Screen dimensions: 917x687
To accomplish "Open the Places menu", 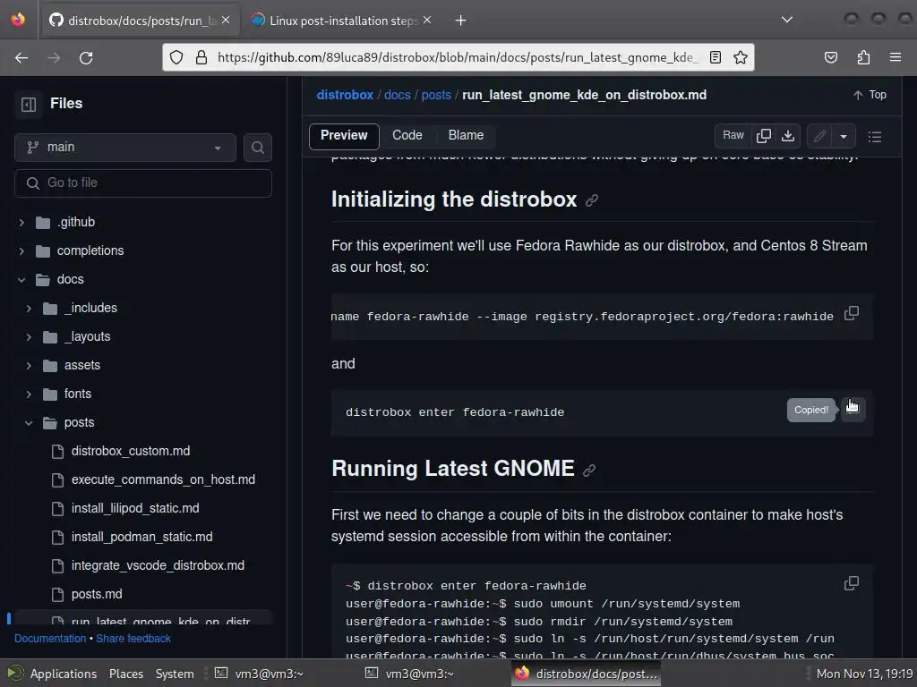I will pyautogui.click(x=126, y=674).
